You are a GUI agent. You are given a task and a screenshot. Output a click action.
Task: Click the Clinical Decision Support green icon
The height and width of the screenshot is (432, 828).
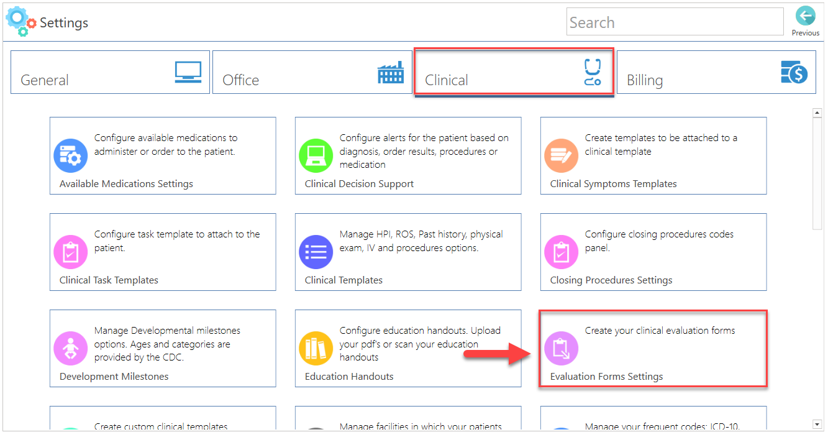pos(316,155)
